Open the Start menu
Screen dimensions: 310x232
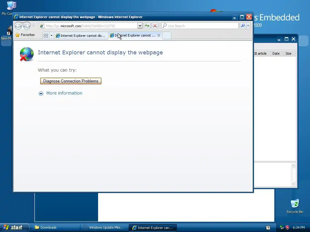click(x=14, y=227)
